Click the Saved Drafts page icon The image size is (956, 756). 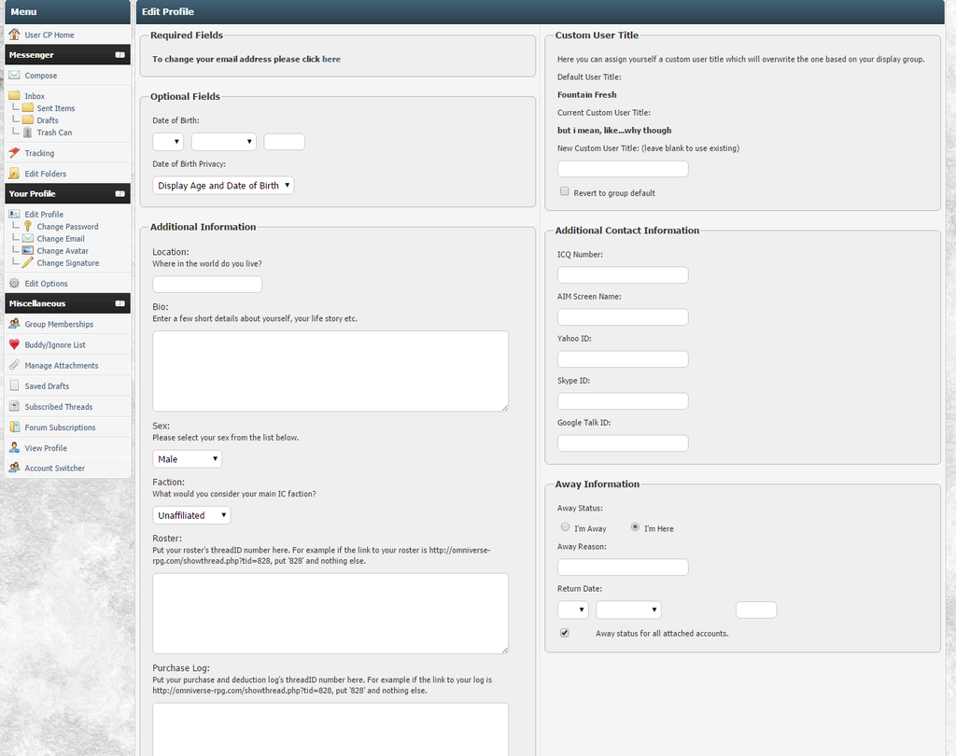[14, 385]
